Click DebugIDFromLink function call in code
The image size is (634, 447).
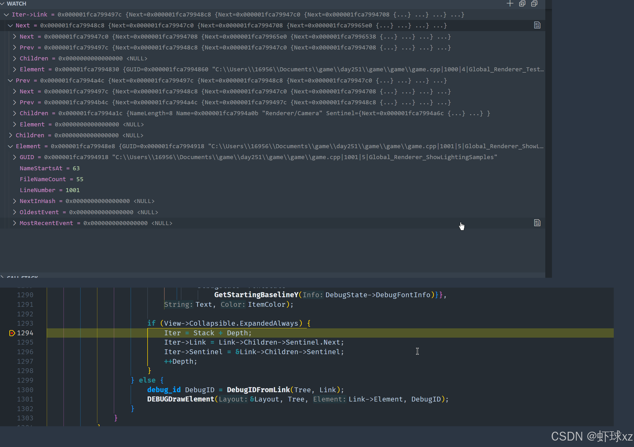click(258, 390)
